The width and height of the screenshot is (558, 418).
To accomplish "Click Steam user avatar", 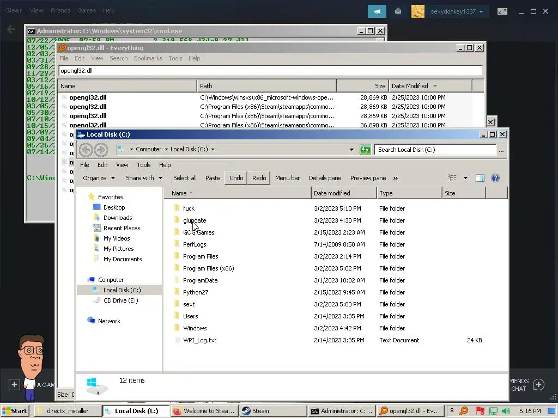I will click(x=418, y=11).
